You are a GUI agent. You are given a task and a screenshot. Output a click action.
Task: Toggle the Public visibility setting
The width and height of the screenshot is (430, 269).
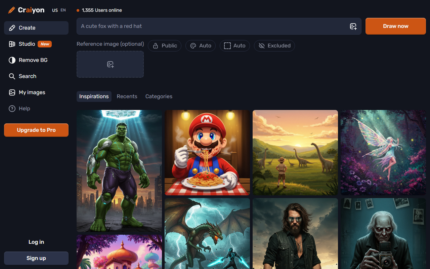165,46
